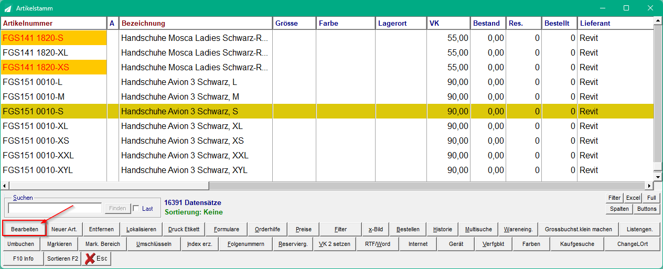Click the RTF/Word button
Screen dimensions: 663x269
coord(378,244)
